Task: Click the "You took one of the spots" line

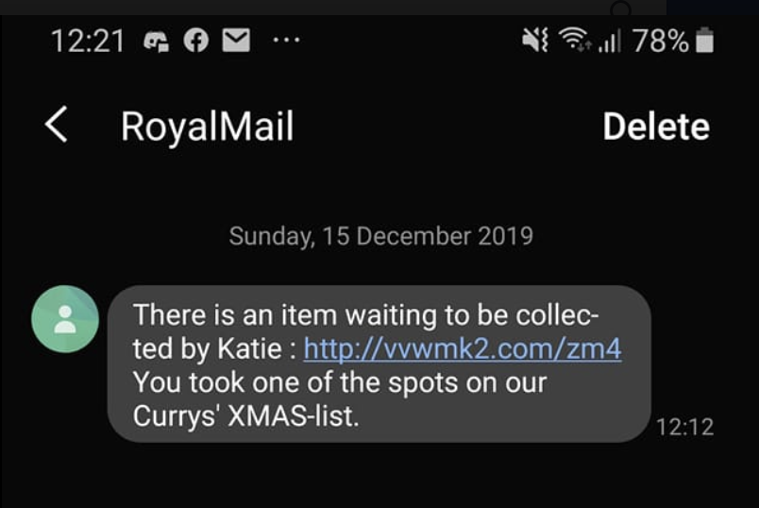Action: click(340, 383)
